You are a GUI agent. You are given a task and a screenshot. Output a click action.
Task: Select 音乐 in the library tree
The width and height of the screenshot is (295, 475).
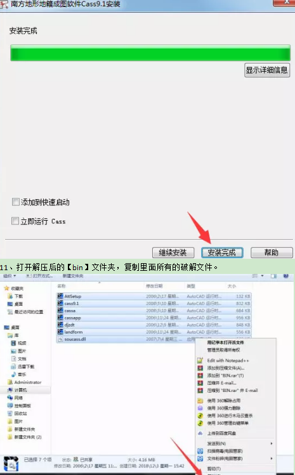click(x=22, y=374)
